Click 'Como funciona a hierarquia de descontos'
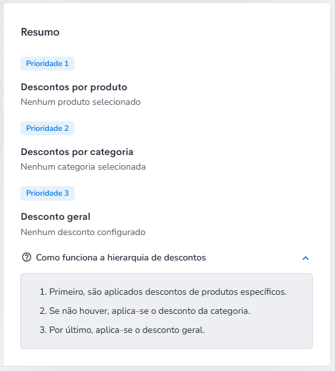 (121, 257)
